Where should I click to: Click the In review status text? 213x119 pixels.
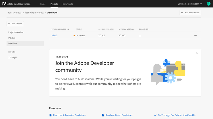[x=81, y=35]
